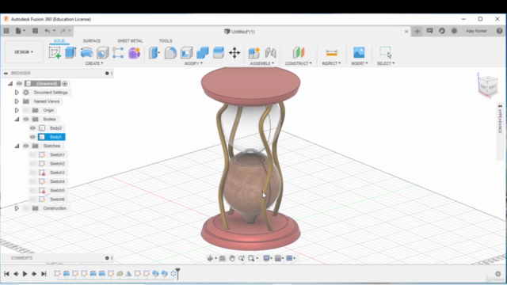Image resolution: width=507 pixels, height=285 pixels.
Task: Click the Save icon
Action: coord(35,31)
